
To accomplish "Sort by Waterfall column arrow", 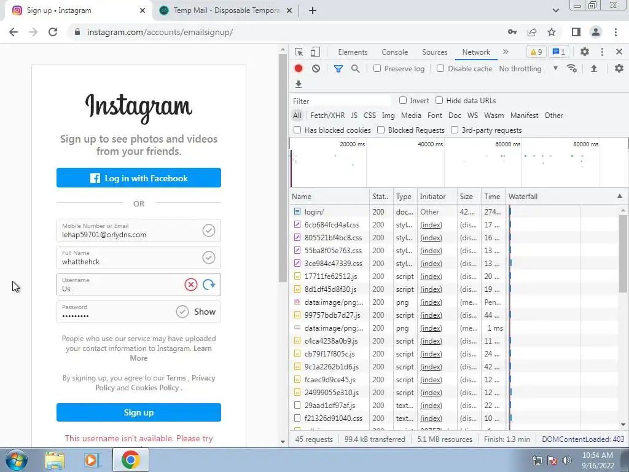I will pyautogui.click(x=620, y=196).
